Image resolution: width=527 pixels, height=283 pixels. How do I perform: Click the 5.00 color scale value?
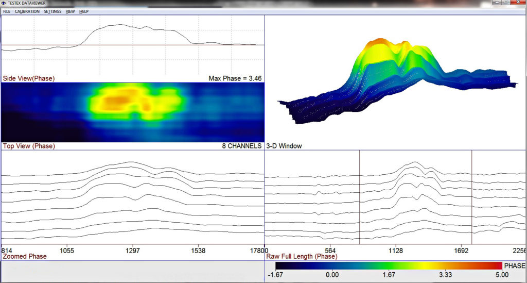tap(502, 275)
